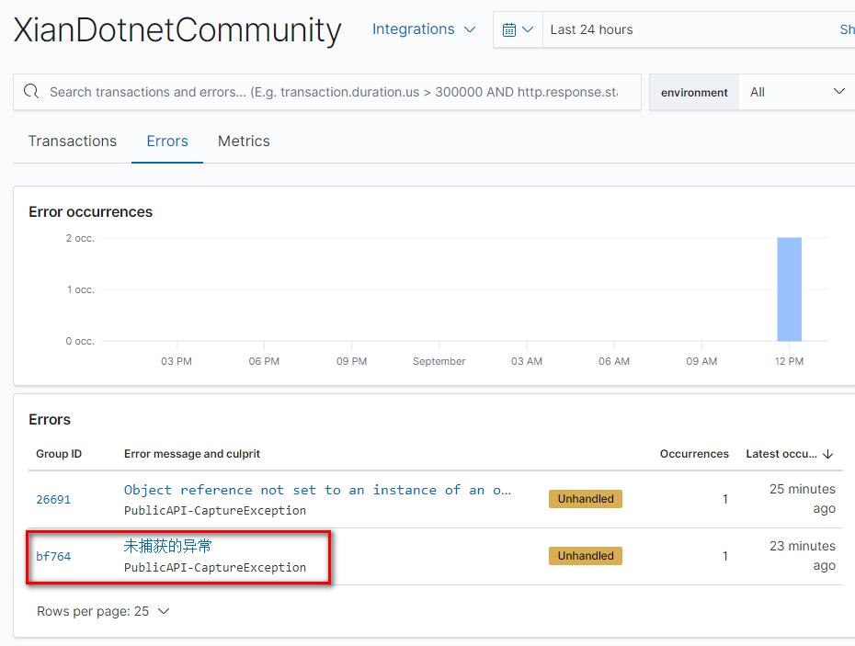Click the XianDotnetCommunity service title
The image size is (855, 646).
tap(177, 30)
